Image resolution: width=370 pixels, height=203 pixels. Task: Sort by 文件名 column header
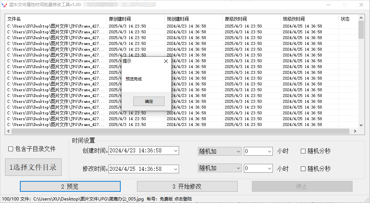[56, 19]
